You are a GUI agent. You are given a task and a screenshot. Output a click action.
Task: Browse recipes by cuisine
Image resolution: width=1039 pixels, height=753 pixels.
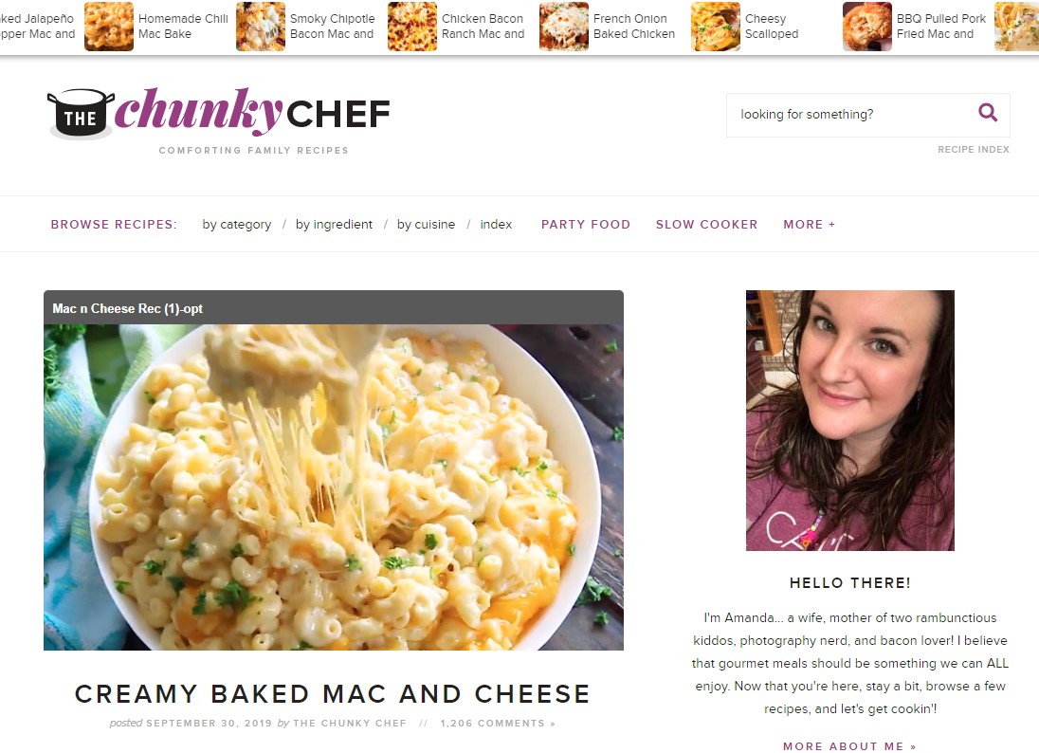pos(426,224)
